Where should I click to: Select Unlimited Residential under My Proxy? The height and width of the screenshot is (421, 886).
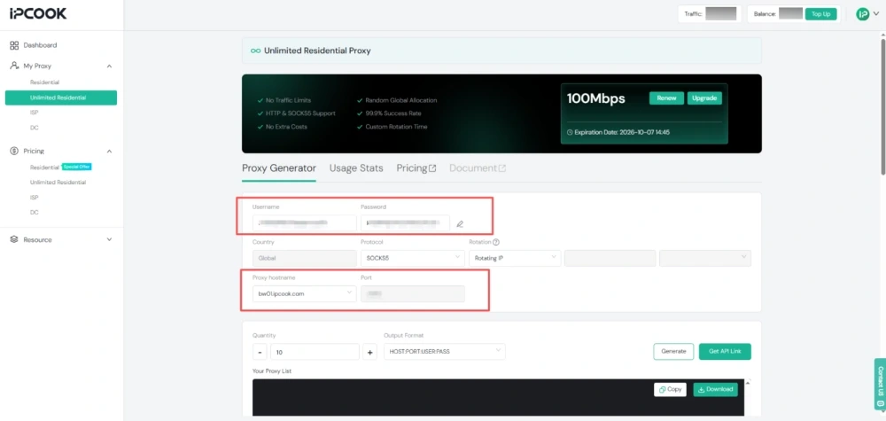pos(61,97)
